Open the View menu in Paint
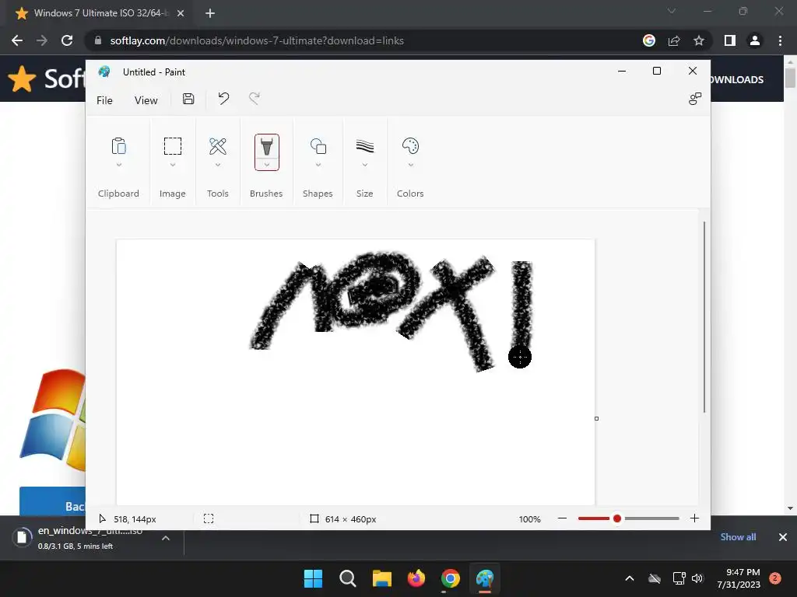This screenshot has height=597, width=797. (x=146, y=100)
